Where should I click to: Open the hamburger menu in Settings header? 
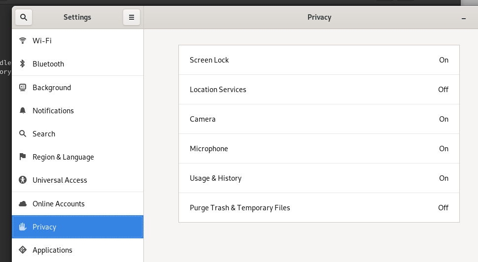[132, 17]
